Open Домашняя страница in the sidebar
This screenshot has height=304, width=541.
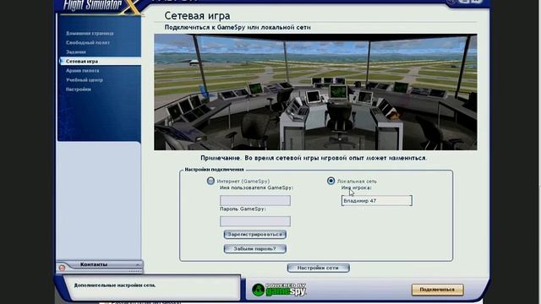90,34
